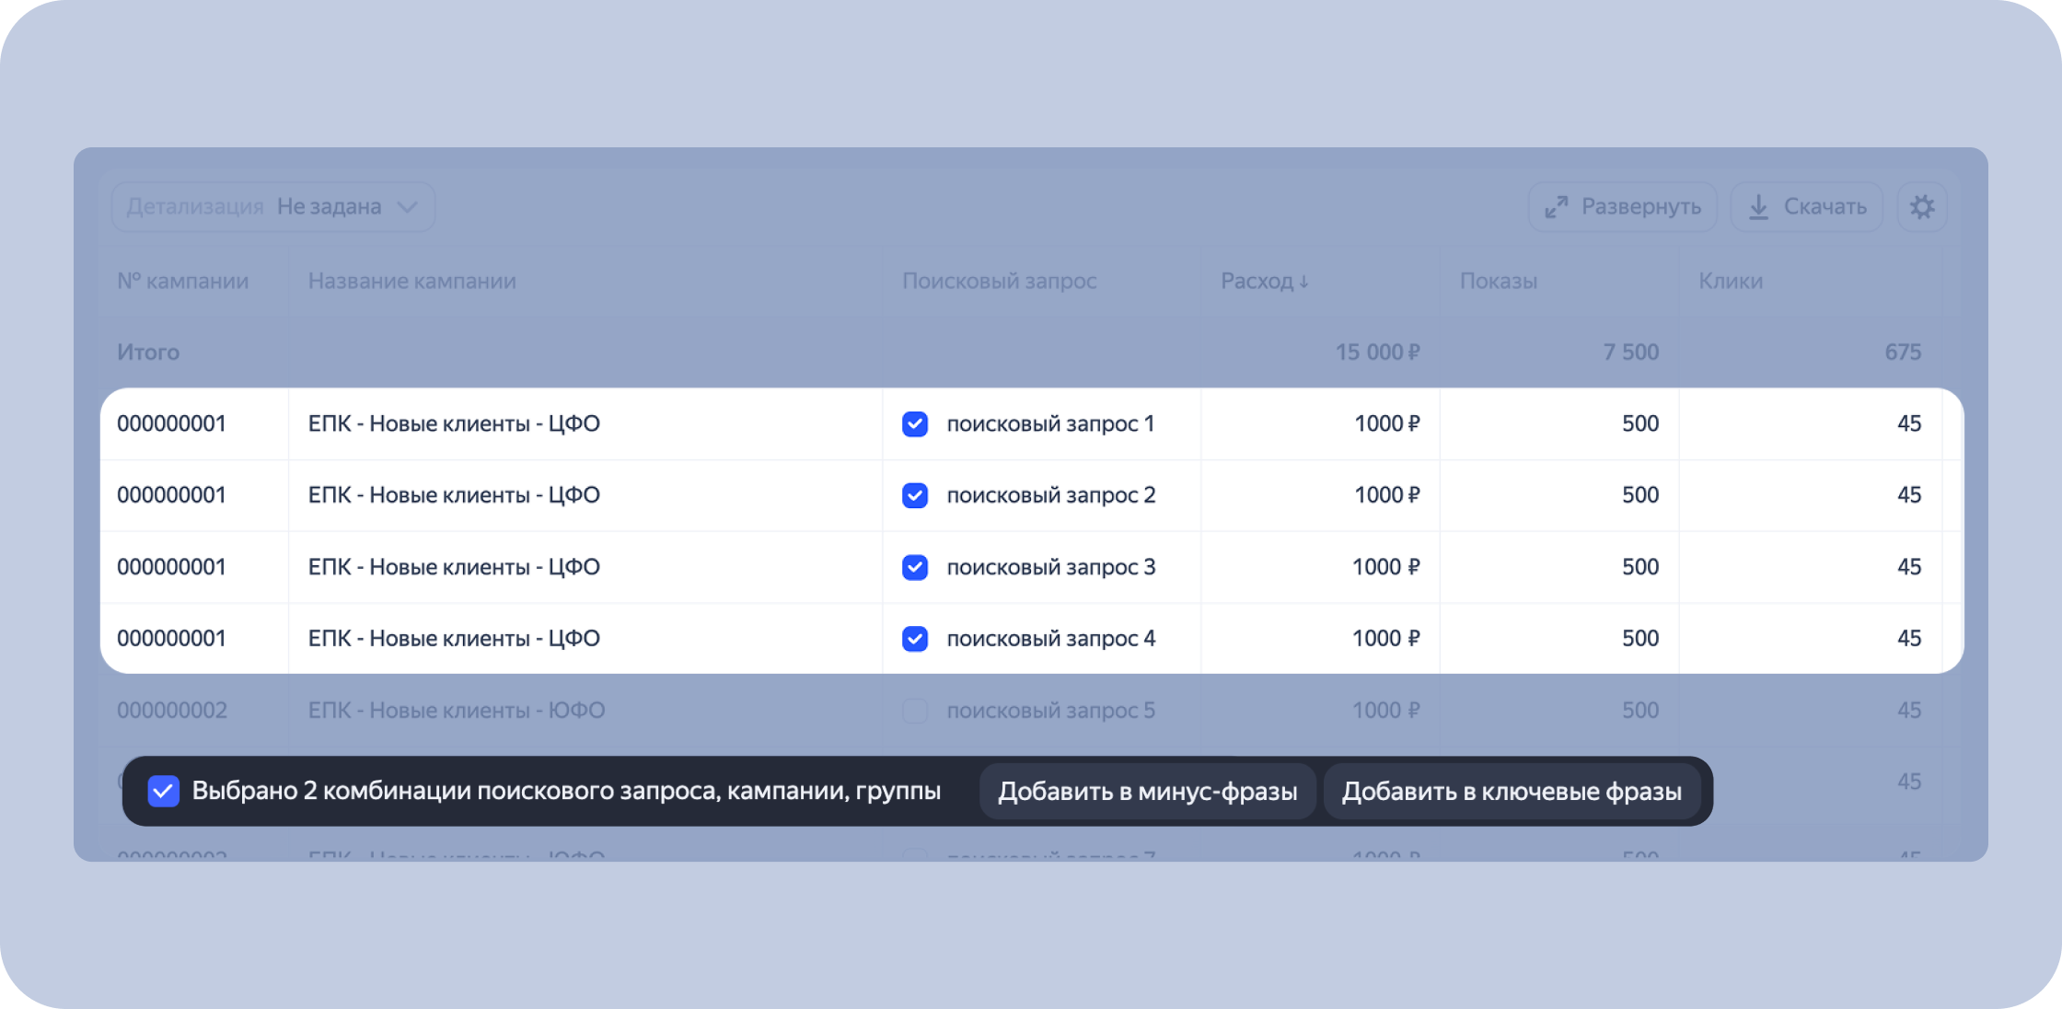Uncheck the checkbox for поисковый запрос 4
The width and height of the screenshot is (2062, 1009).
(x=915, y=638)
